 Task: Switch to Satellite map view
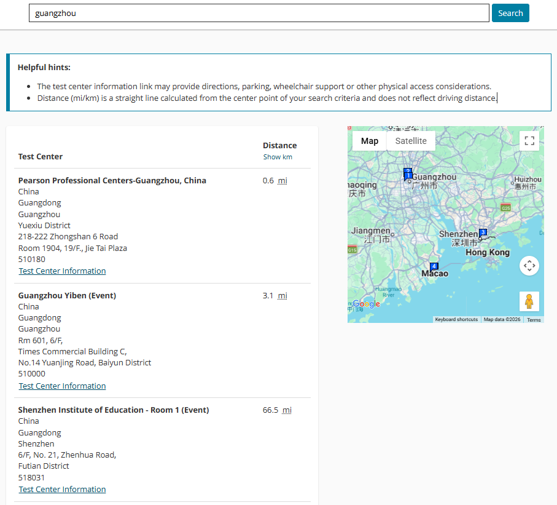[x=411, y=141]
